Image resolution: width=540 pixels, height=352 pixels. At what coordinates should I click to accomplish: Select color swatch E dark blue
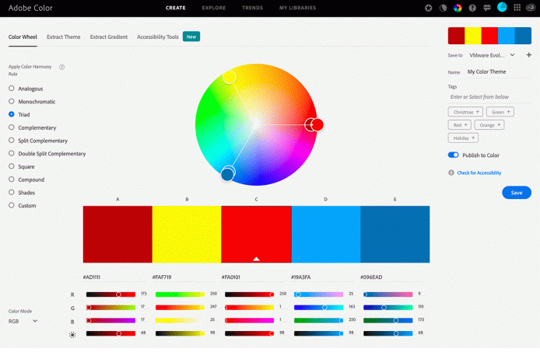(x=395, y=235)
